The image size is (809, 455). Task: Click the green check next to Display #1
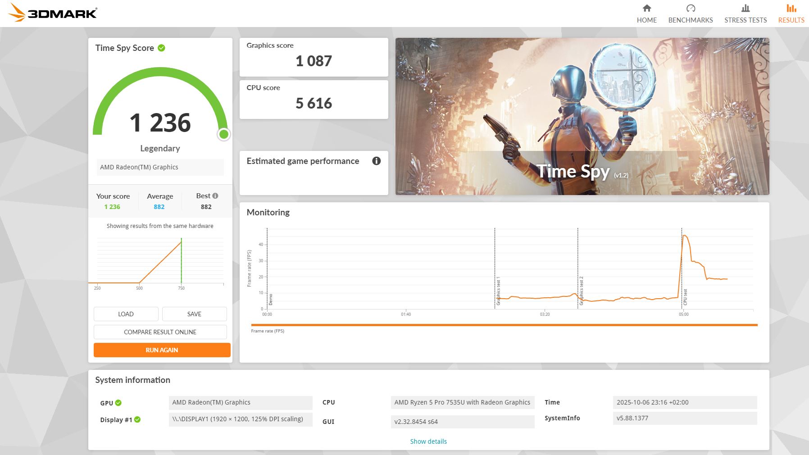(x=137, y=419)
